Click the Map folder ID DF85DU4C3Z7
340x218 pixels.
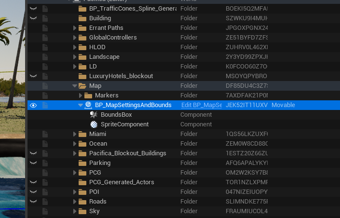click(x=246, y=86)
